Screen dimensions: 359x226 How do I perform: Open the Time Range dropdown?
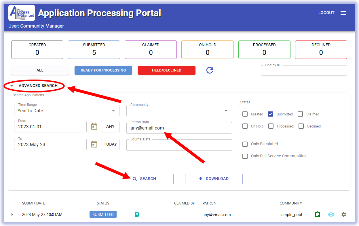point(67,111)
